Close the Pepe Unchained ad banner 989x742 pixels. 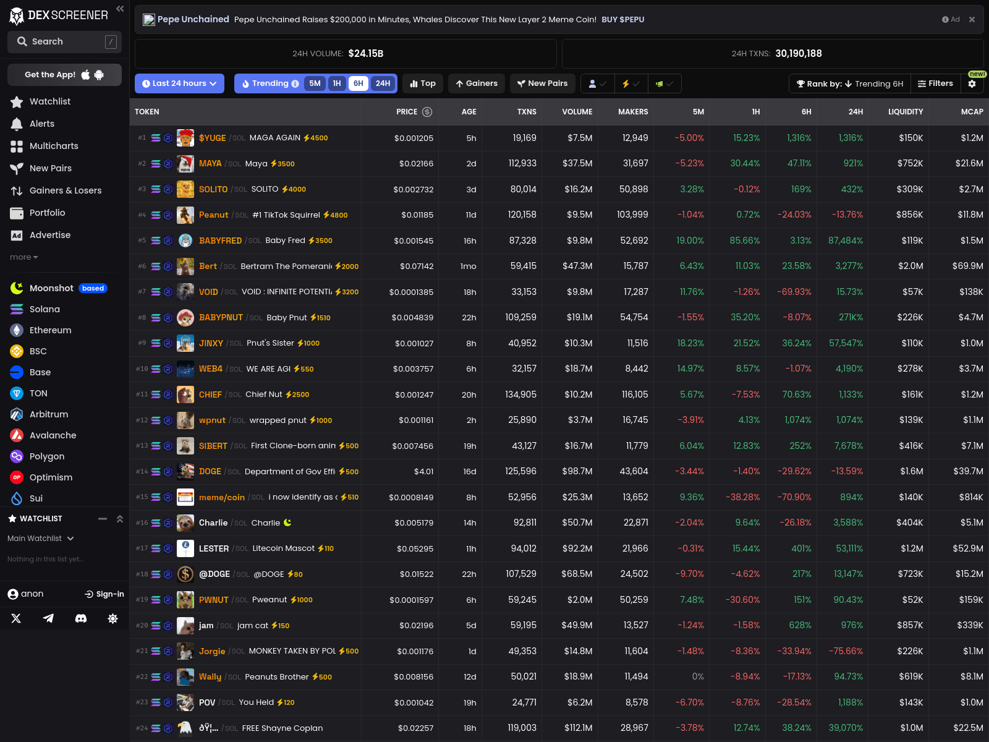pos(972,20)
